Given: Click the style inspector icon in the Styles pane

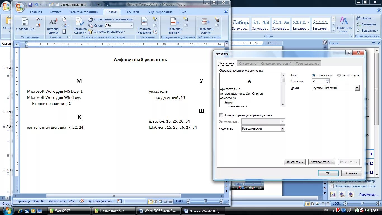Looking at the screenshot, I should coord(342,194).
